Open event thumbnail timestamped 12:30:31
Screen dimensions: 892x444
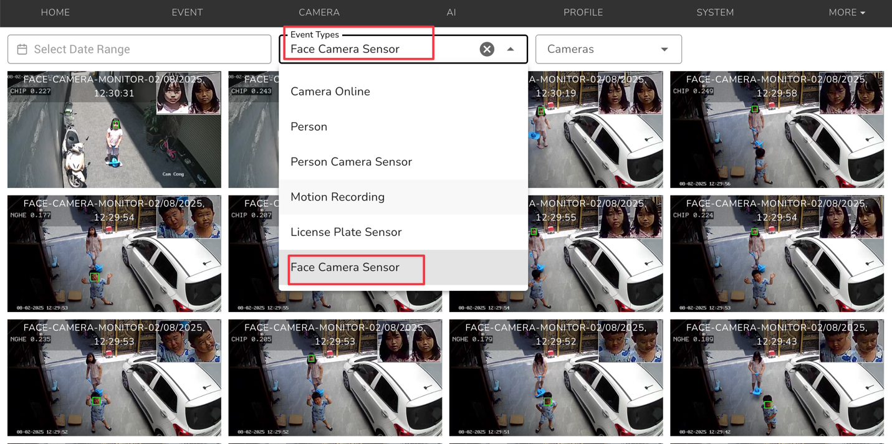(114, 130)
